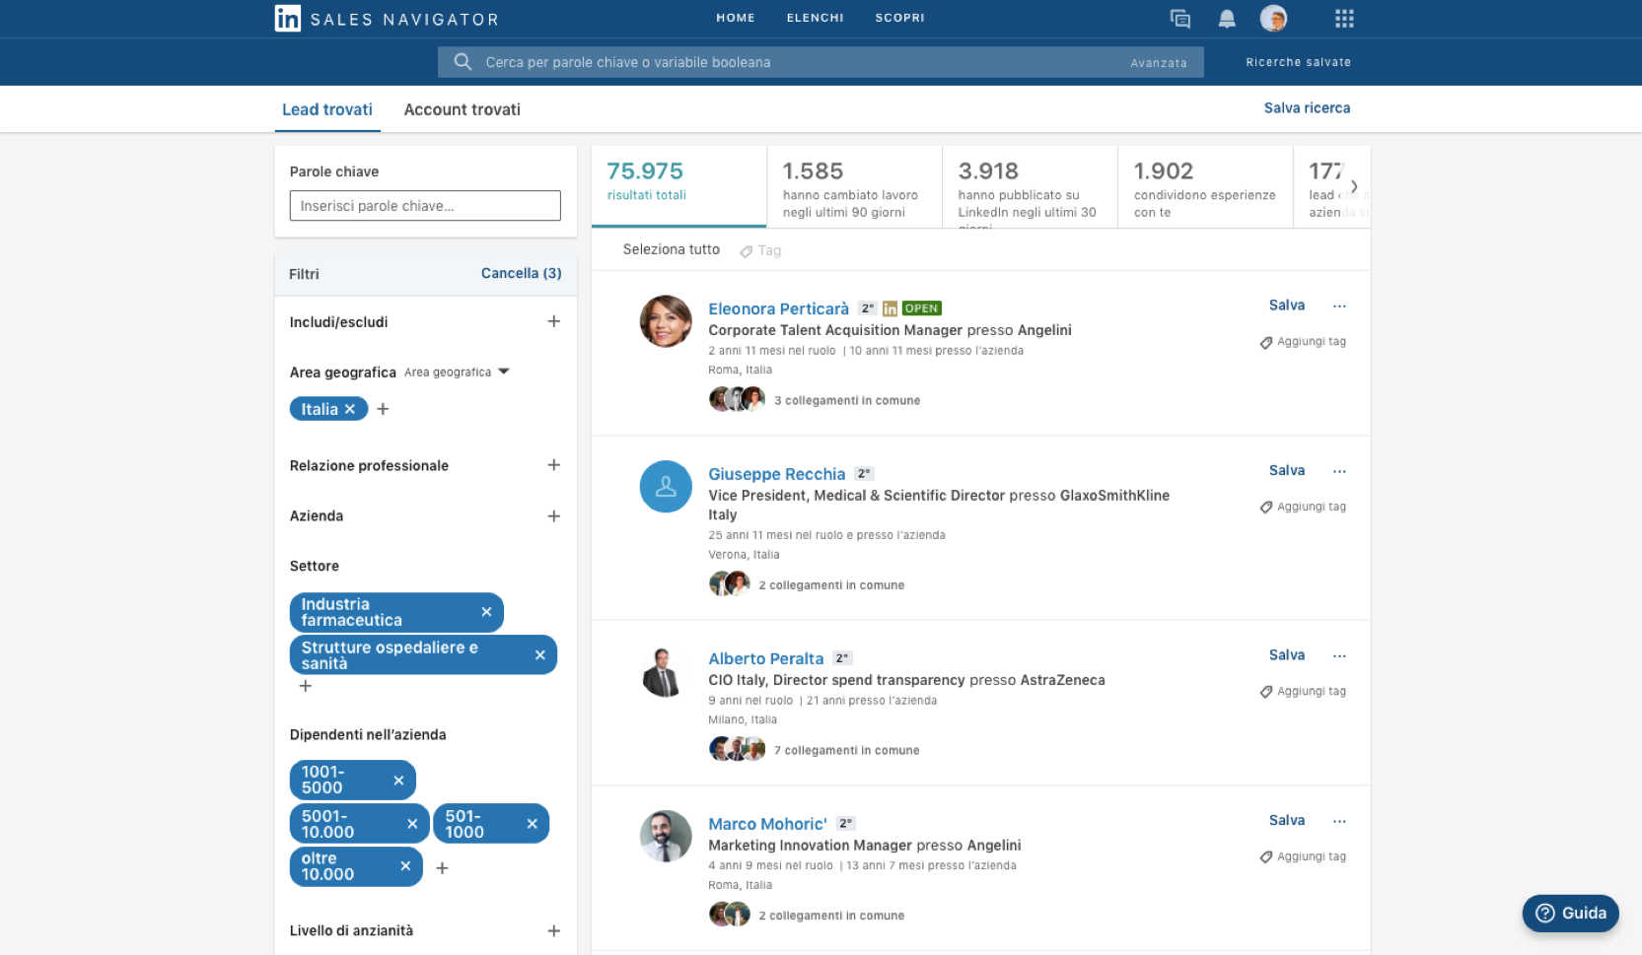This screenshot has height=955, width=1642.
Task: Remove the 5001-10.000 employees filter
Action: click(x=412, y=824)
